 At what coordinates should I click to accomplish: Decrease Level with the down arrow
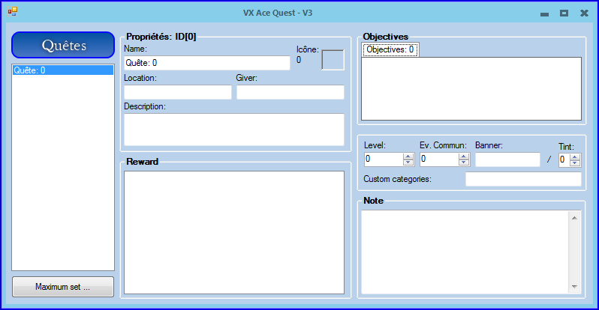tap(408, 162)
